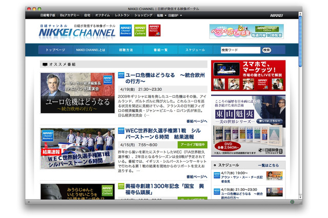Open ショッピング link in top bar
The width and height of the screenshot is (328, 218).
[143, 15]
